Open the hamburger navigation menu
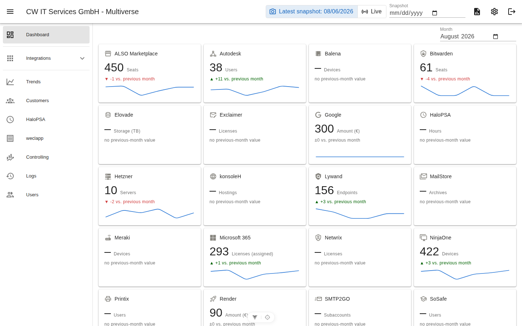Image resolution: width=522 pixels, height=326 pixels. click(x=10, y=12)
